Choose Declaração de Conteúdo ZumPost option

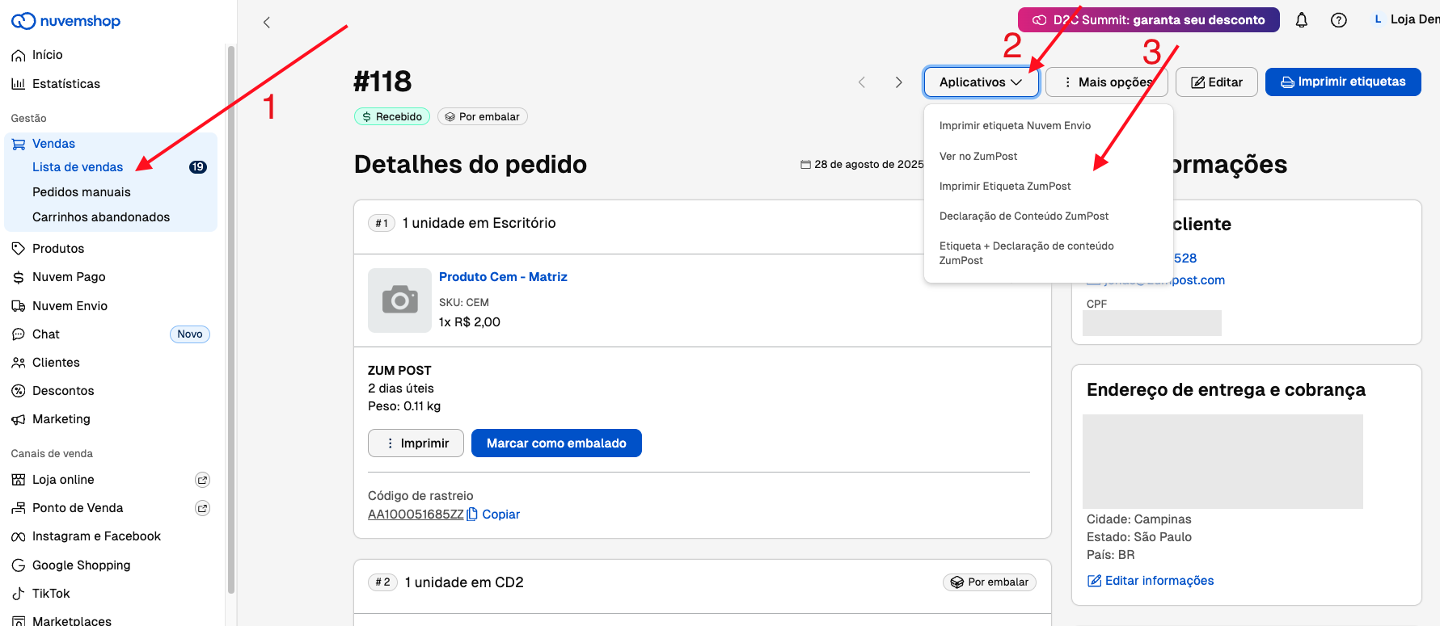point(1024,216)
